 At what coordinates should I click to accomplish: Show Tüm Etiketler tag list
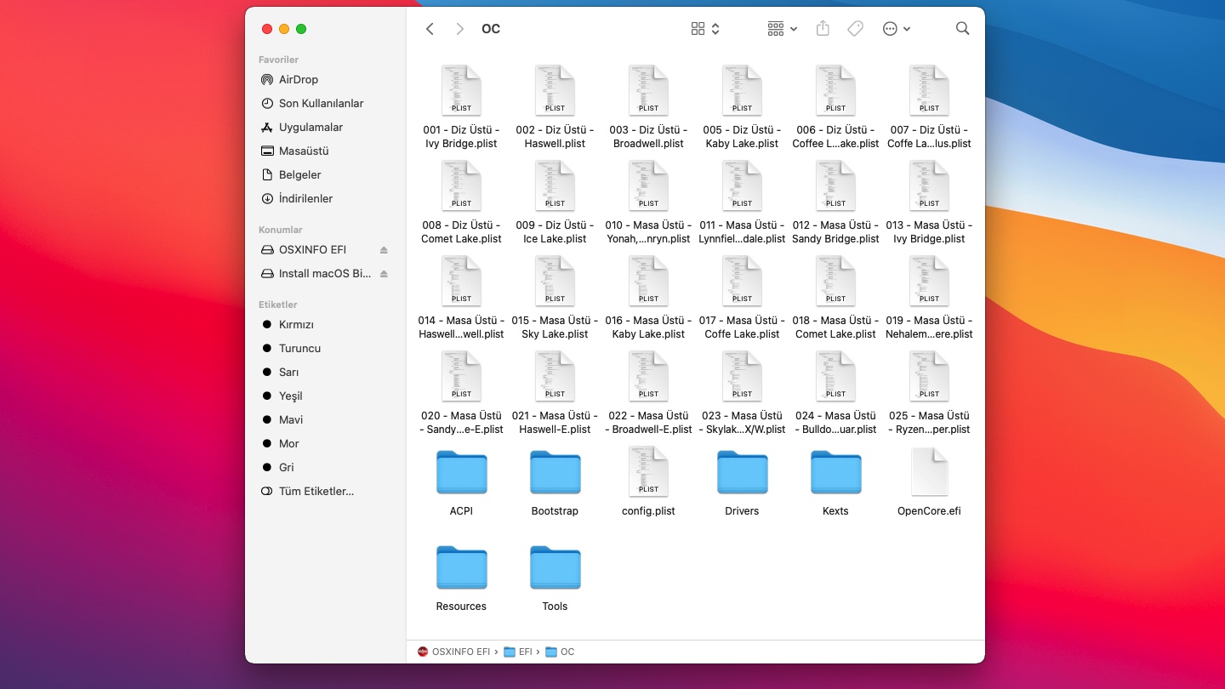pos(316,492)
